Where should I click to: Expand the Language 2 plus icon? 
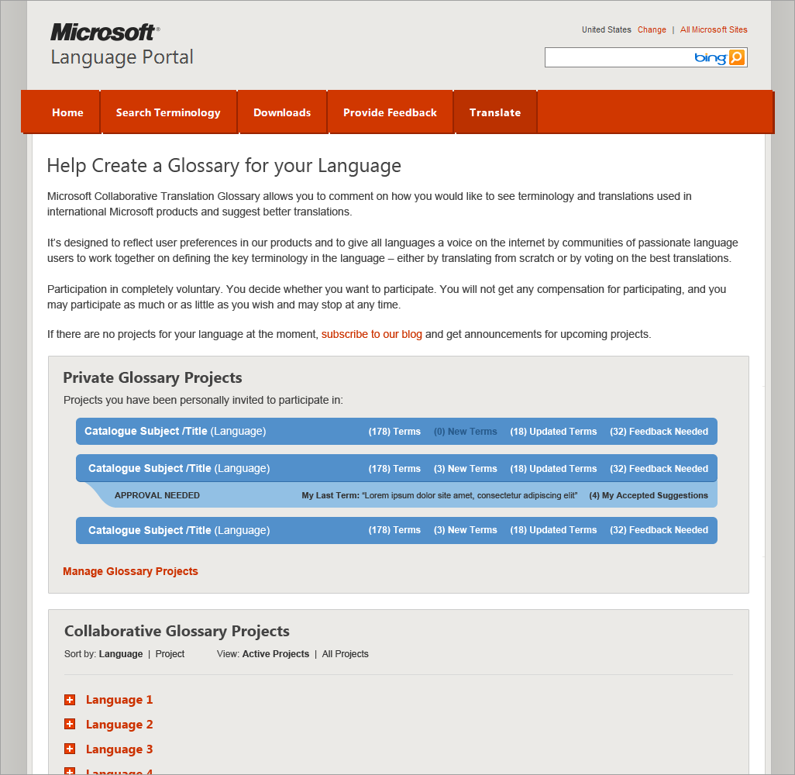[70, 725]
